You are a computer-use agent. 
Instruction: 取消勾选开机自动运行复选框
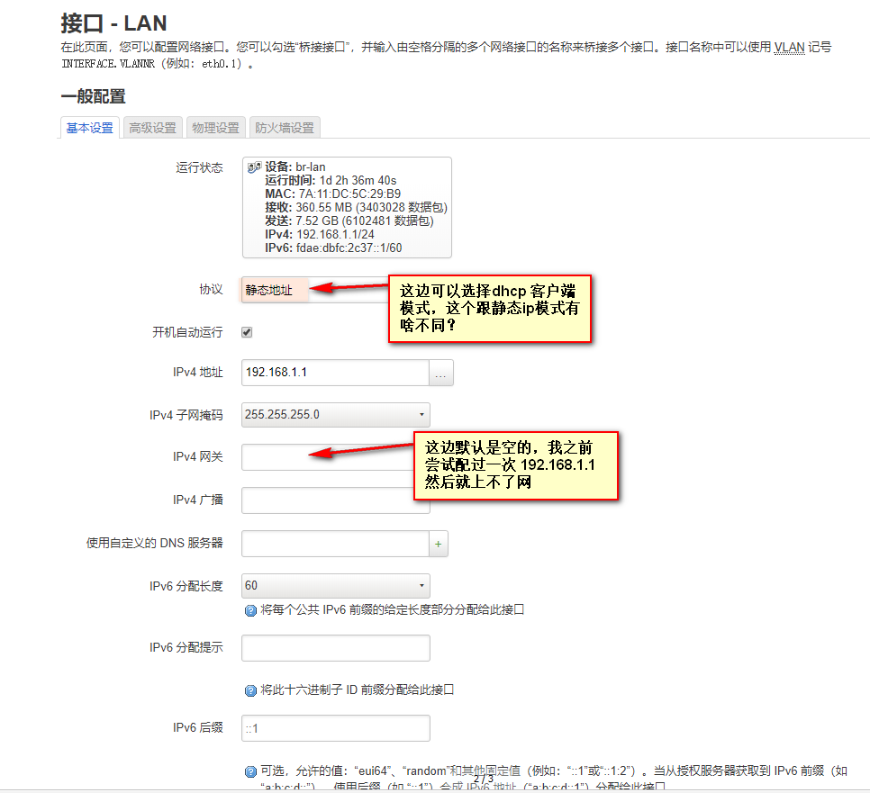[246, 331]
